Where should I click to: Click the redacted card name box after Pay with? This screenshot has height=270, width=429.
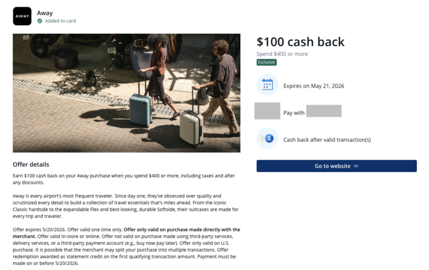324,111
